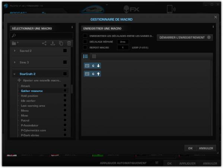Select the P-Cybernetics core macro

tap(33, 130)
